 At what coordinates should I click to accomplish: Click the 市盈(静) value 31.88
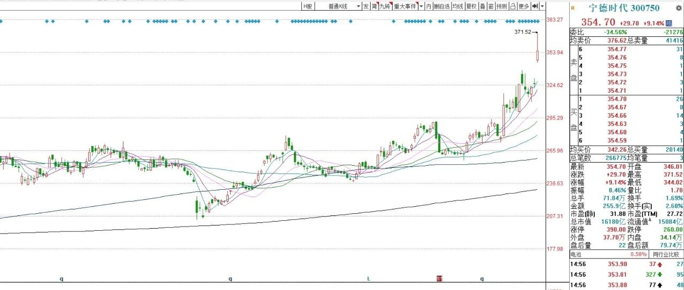click(x=619, y=213)
